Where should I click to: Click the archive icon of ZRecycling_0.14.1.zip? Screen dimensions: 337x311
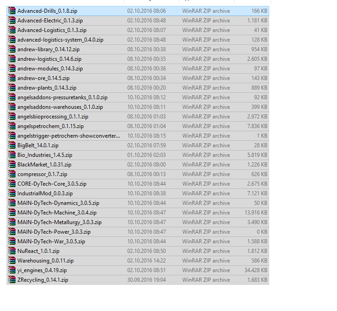tap(12, 279)
